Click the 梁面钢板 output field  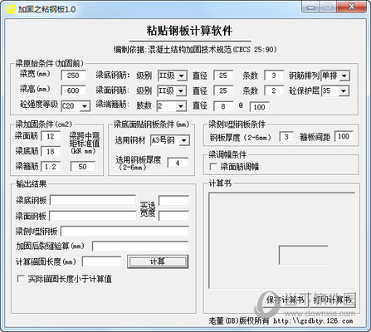[x=93, y=216]
